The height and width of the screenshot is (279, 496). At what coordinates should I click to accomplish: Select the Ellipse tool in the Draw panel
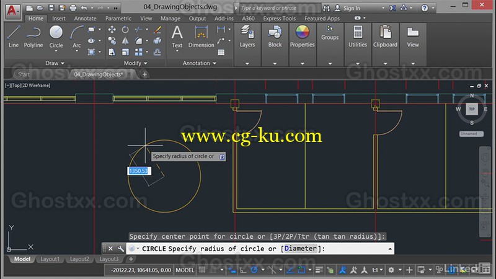click(x=91, y=40)
